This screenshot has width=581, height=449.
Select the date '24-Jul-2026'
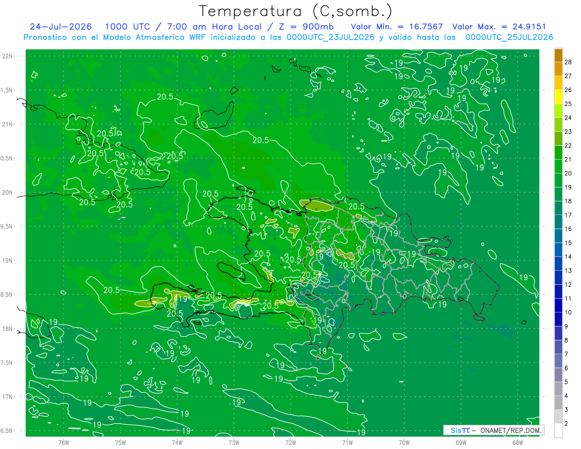click(61, 27)
